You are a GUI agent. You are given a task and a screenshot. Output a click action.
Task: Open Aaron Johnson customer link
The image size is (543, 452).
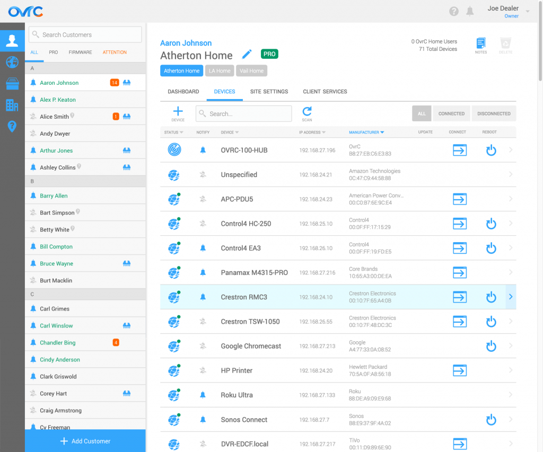click(186, 43)
